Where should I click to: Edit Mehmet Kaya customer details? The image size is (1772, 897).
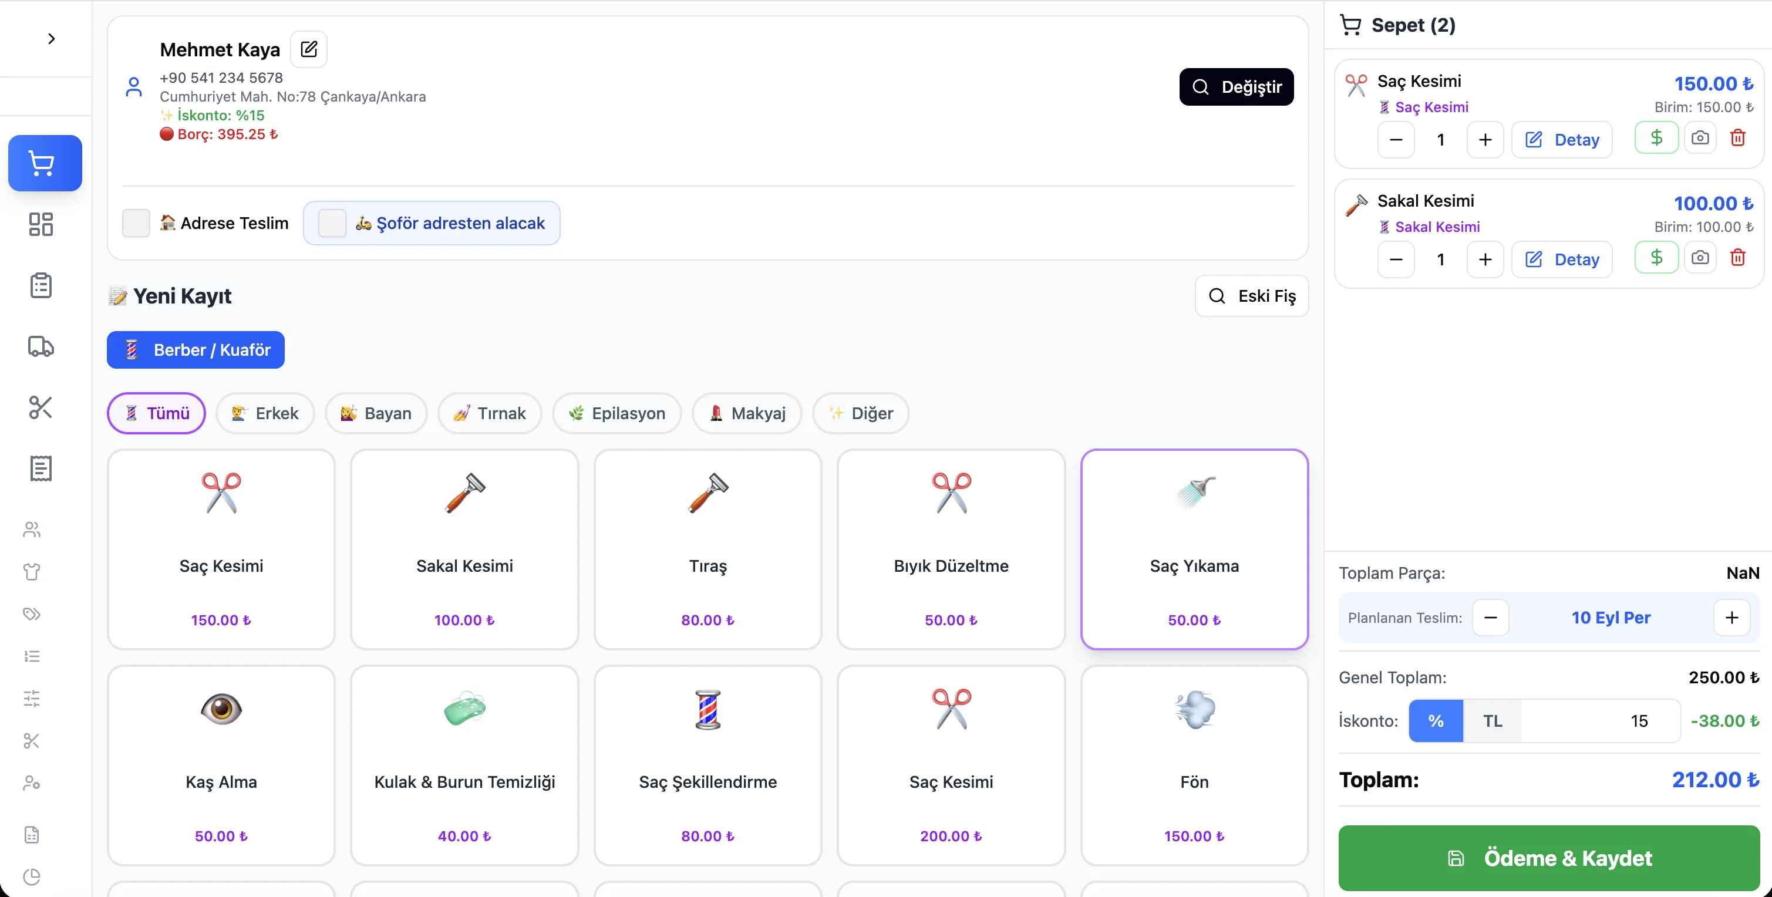click(309, 49)
